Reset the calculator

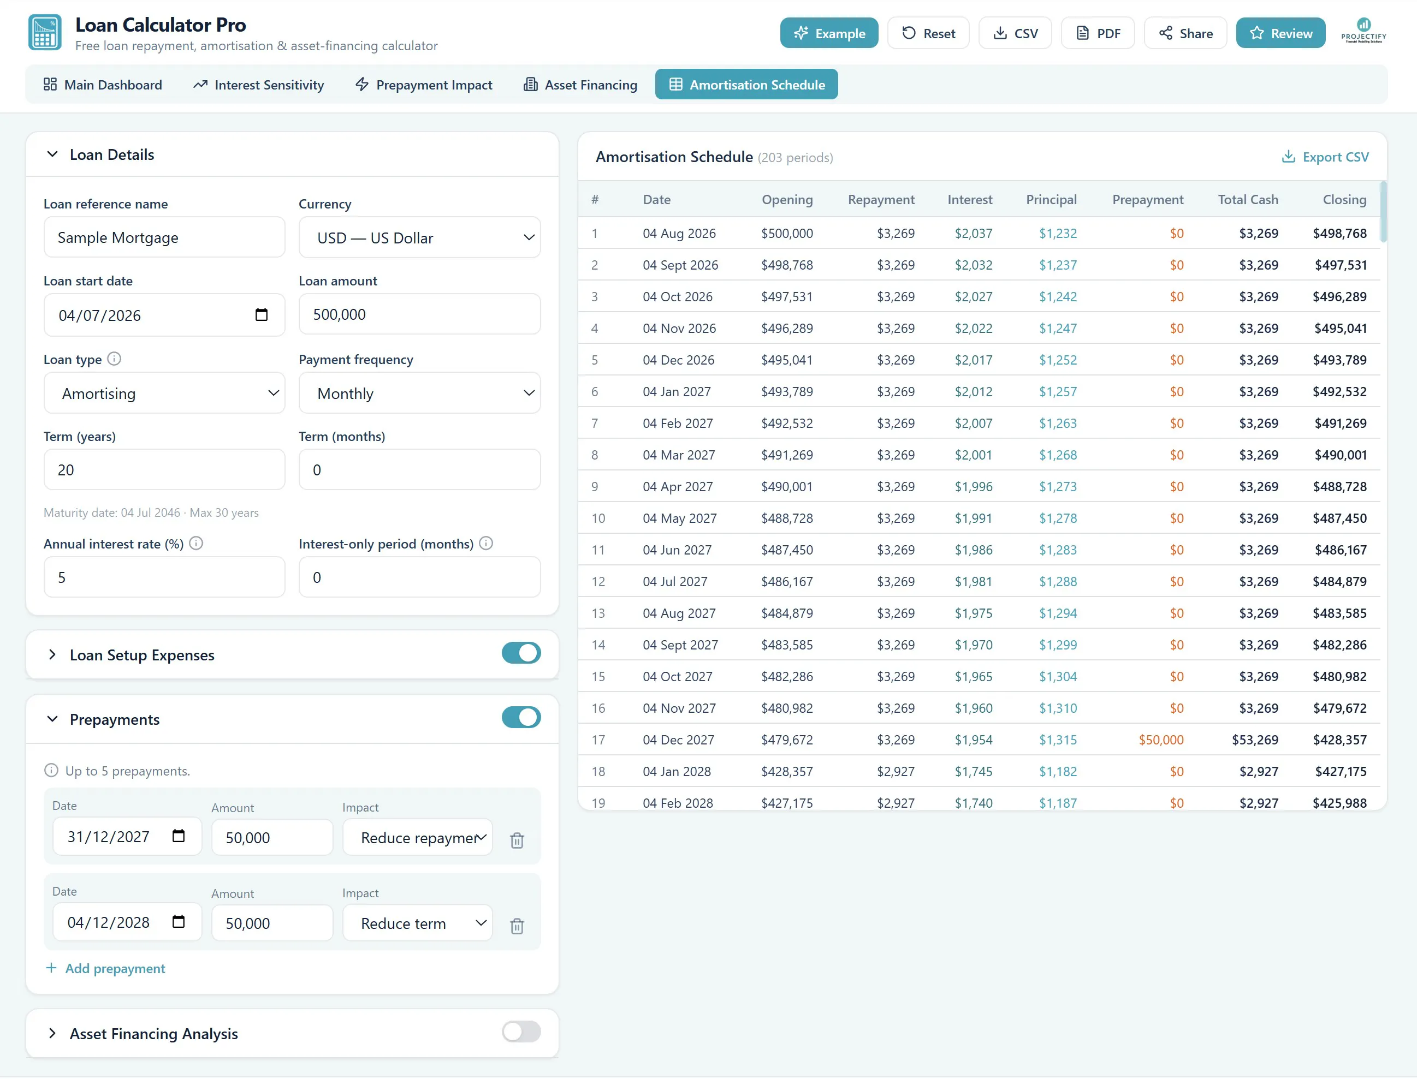[928, 33]
